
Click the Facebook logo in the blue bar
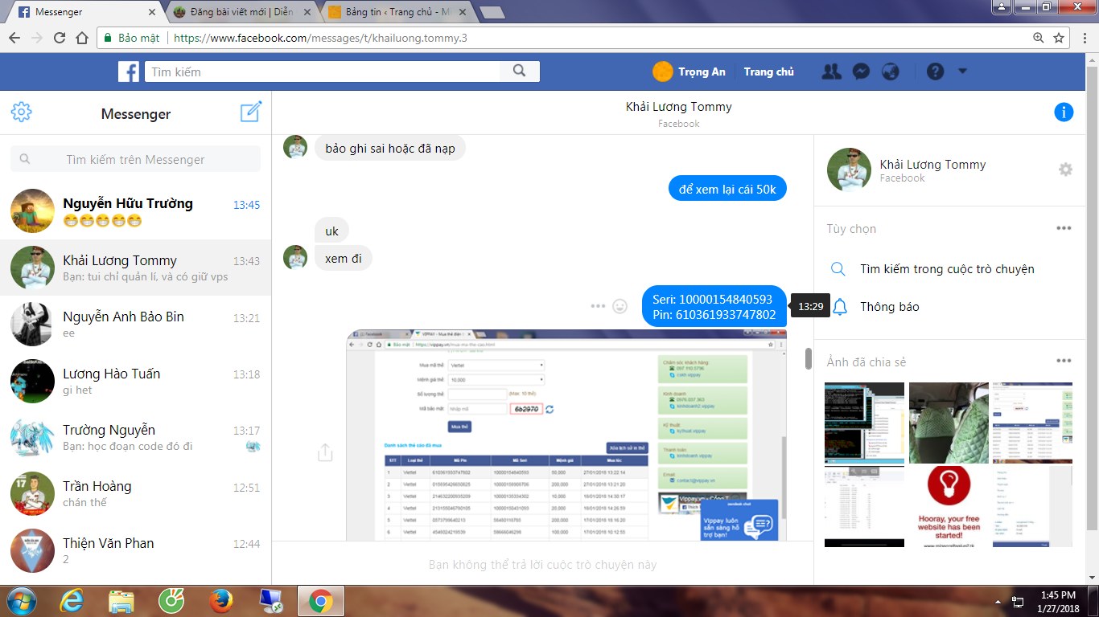129,72
